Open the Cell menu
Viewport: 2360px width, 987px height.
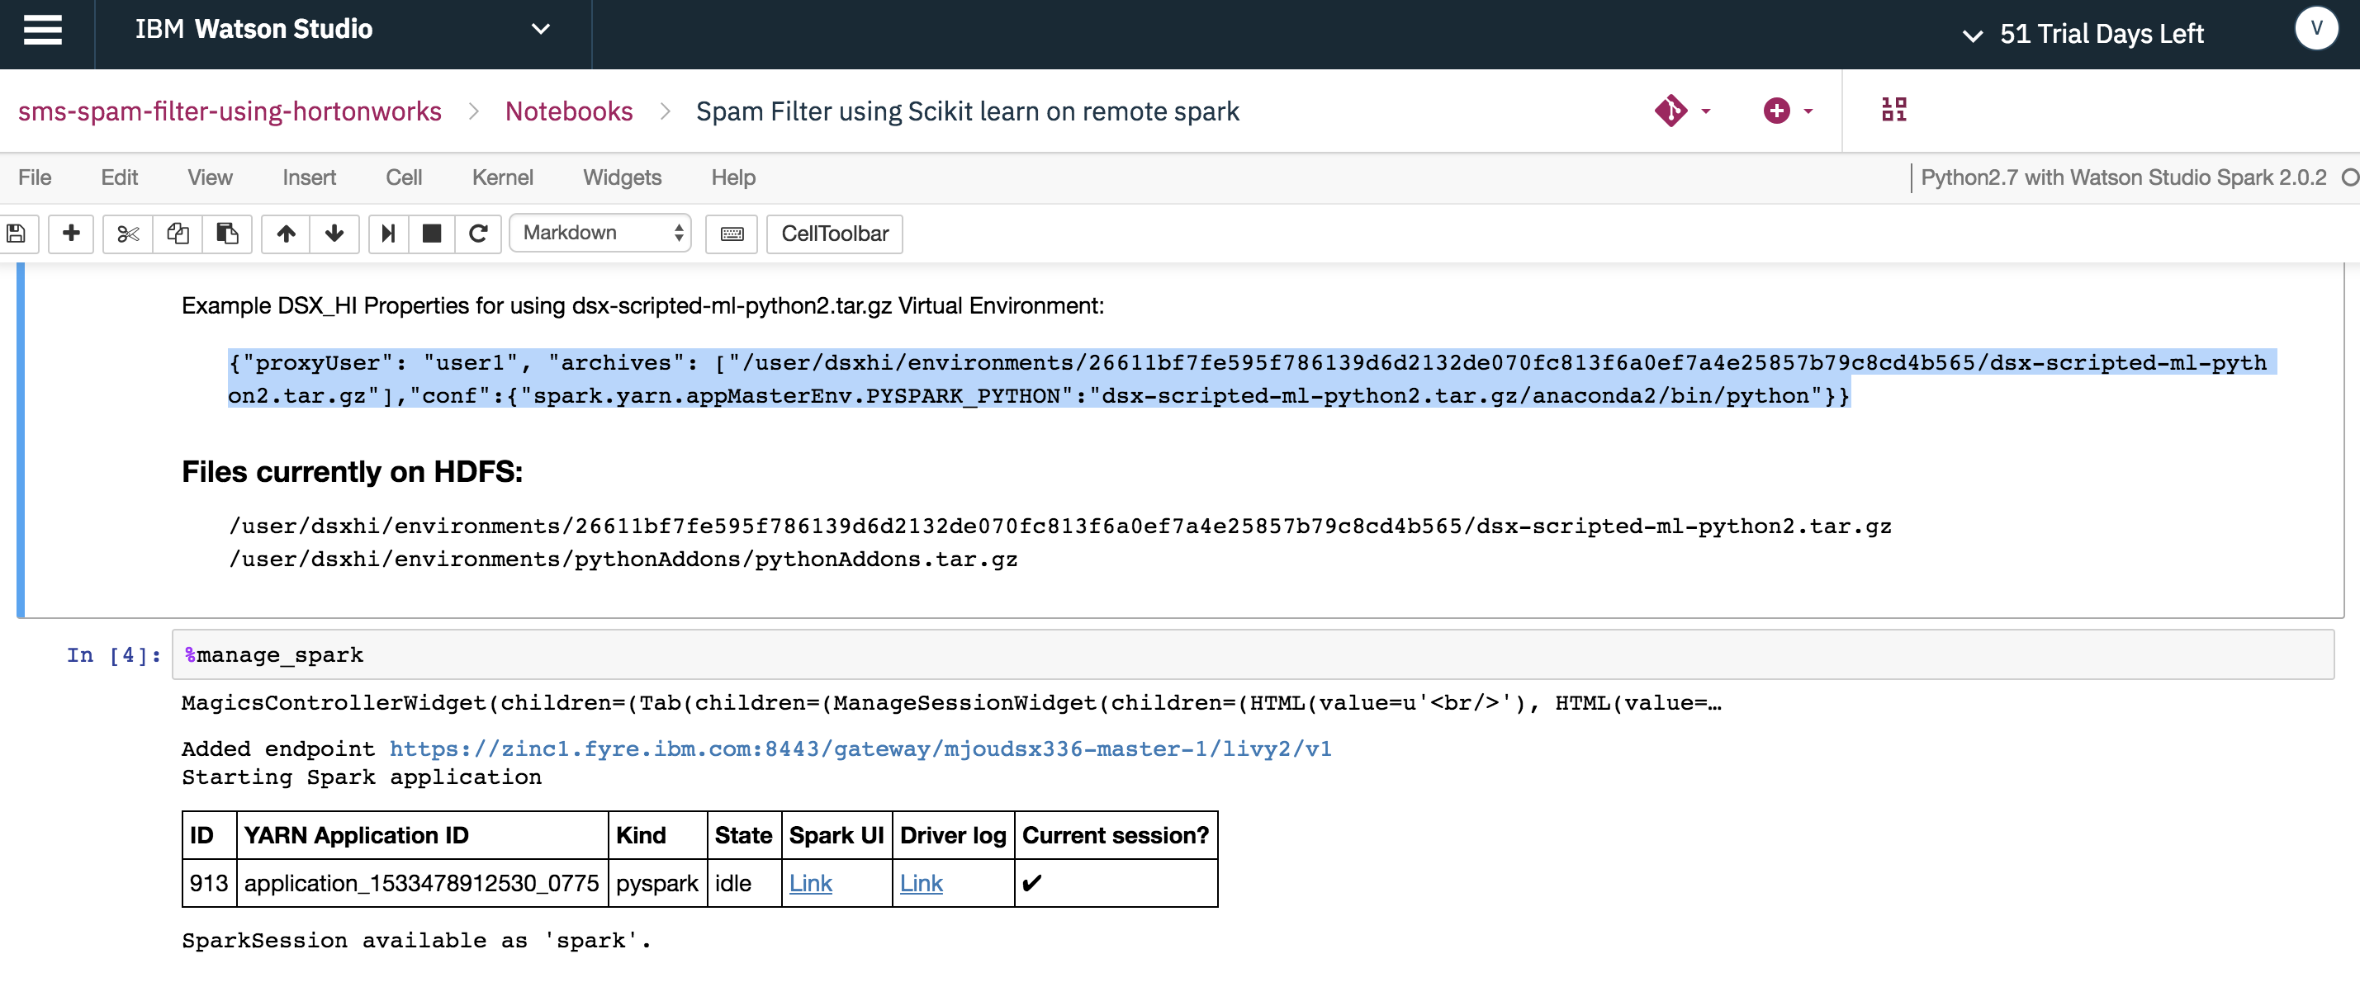(x=403, y=177)
